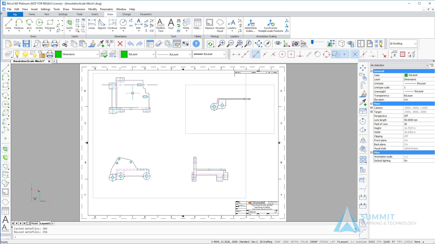Switch to the Insert ribbon tab
The image size is (435, 244).
[95, 14]
